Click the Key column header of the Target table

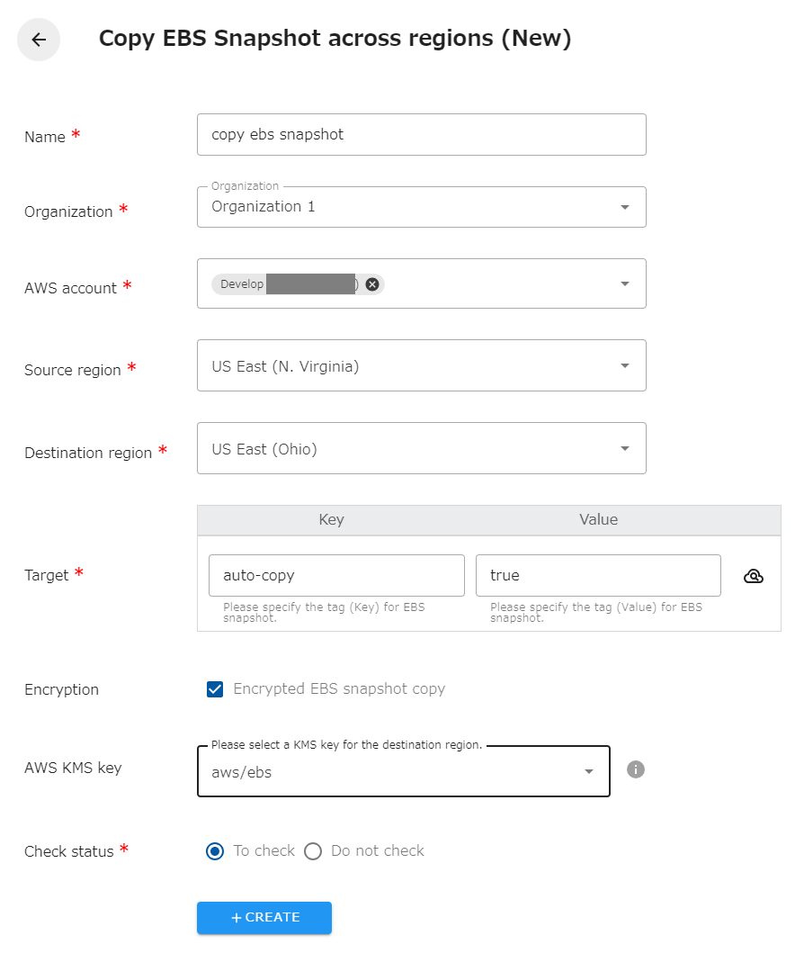coord(331,519)
